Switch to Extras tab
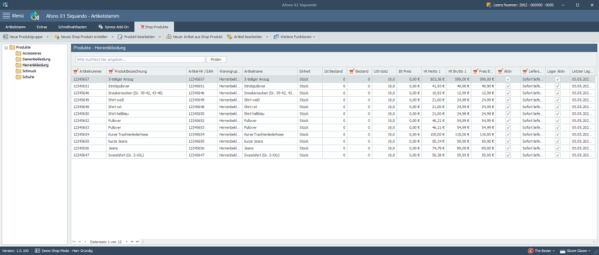 pyautogui.click(x=42, y=27)
